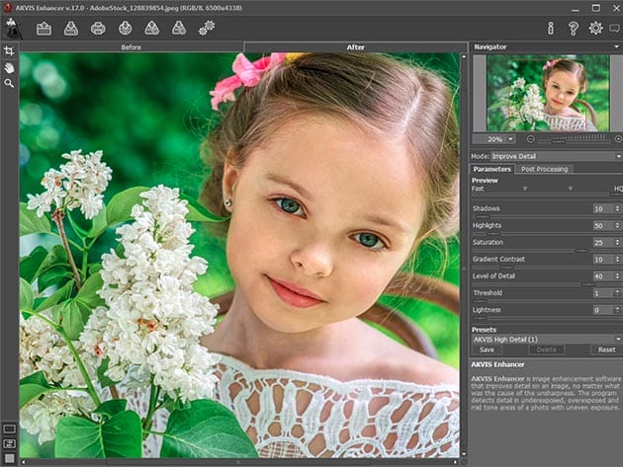The height and width of the screenshot is (467, 623).
Task: Select the Crop tool
Action: point(9,51)
